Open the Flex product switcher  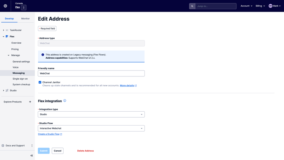click(23, 7)
